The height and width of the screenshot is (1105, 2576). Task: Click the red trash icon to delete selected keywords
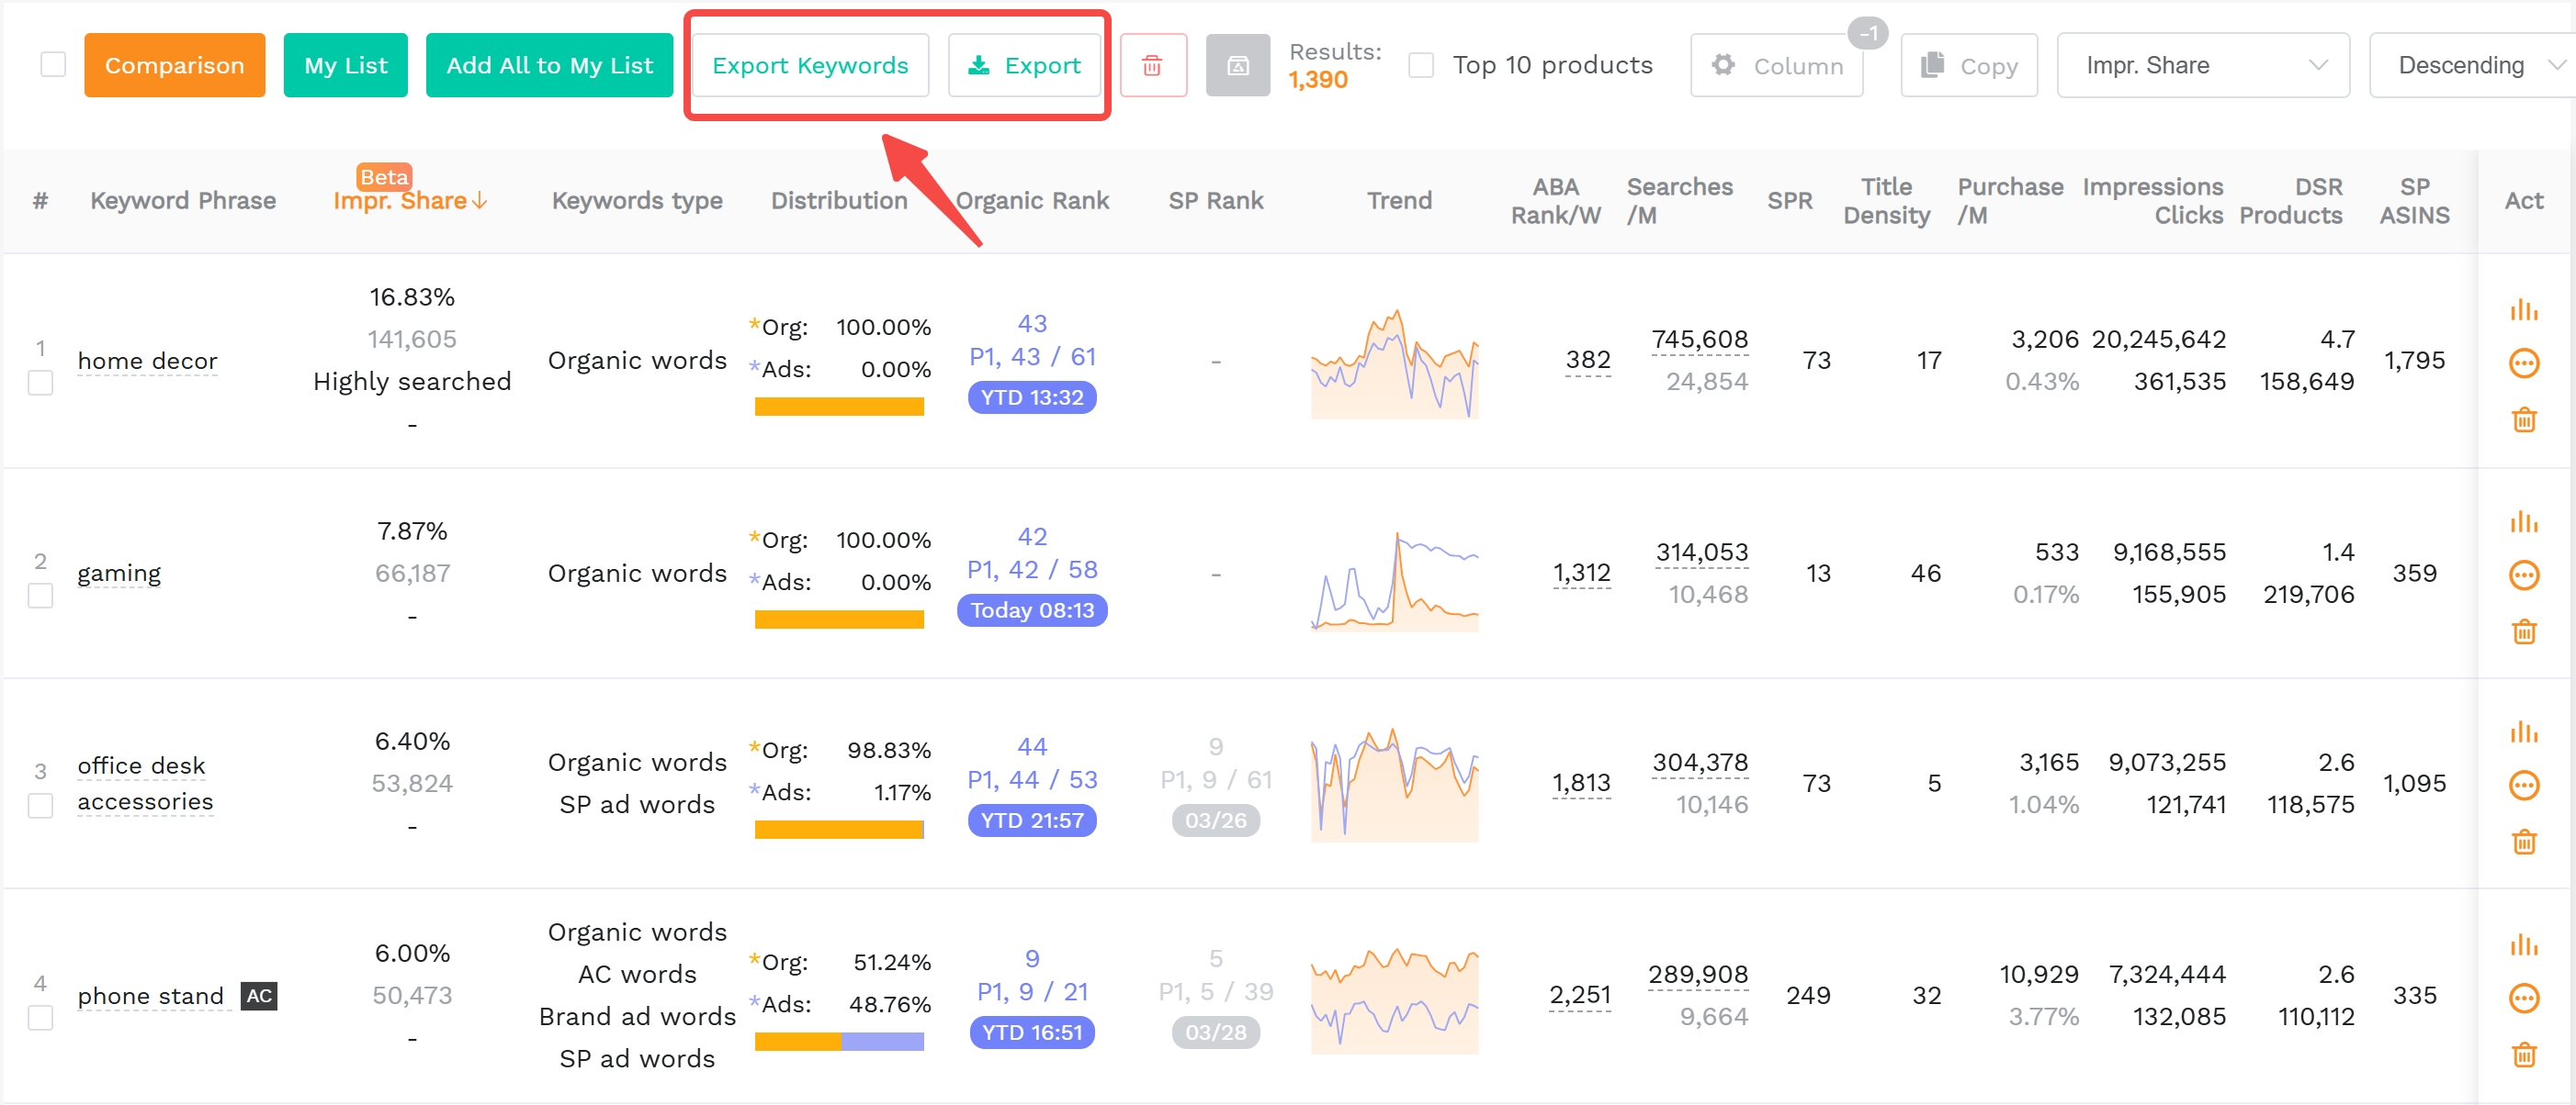[1153, 65]
